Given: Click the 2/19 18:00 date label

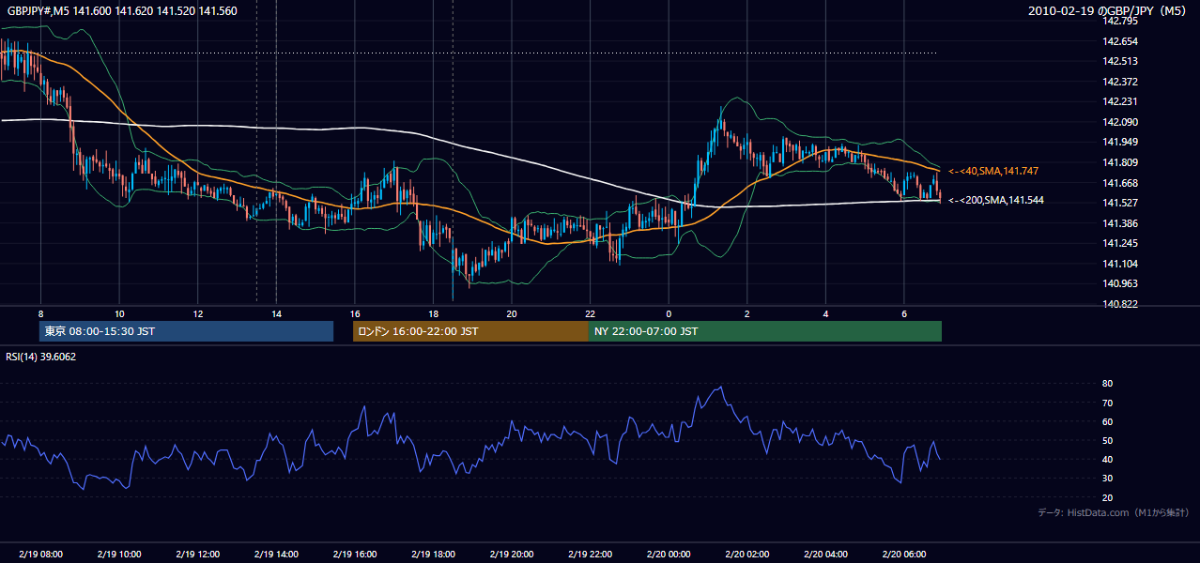Looking at the screenshot, I should tap(433, 555).
